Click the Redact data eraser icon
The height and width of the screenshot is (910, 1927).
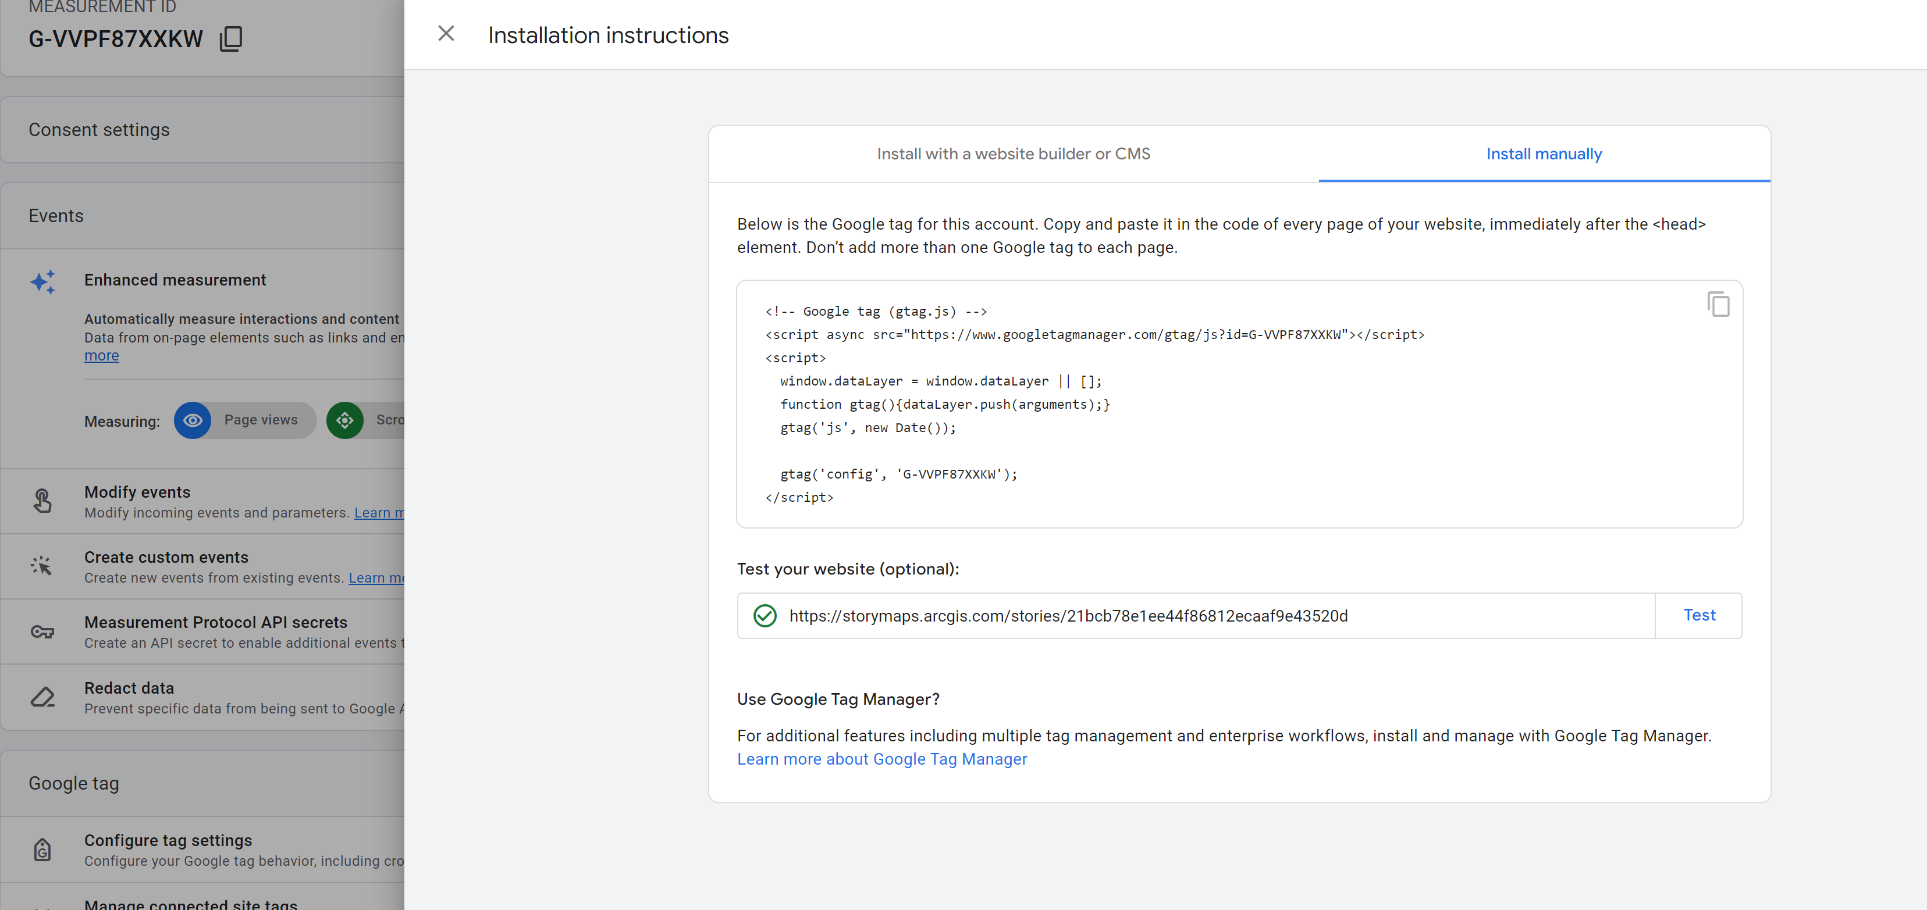tap(42, 697)
